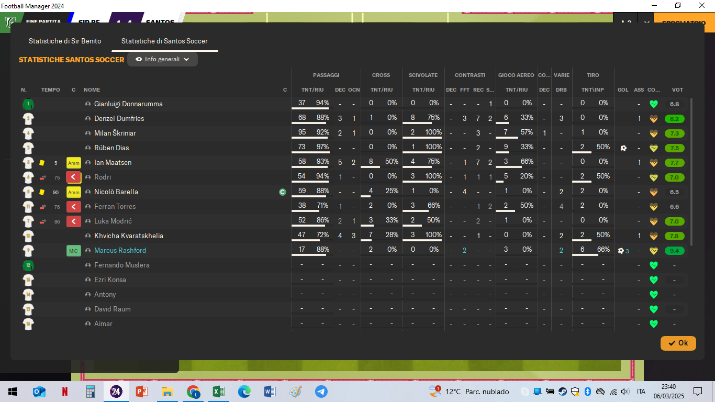Click the red substituted-off icon for Ferran Torres

pos(74,207)
